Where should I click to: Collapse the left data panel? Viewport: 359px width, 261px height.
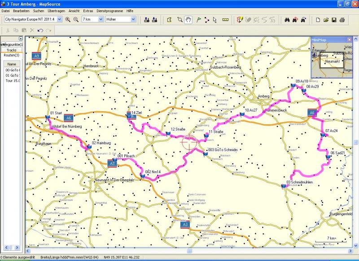(21, 39)
